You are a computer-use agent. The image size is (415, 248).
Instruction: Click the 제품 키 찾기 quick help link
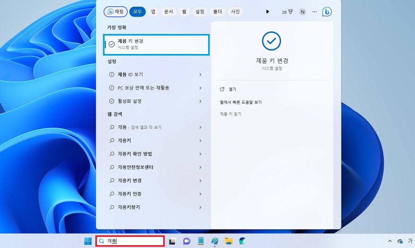pos(231,114)
